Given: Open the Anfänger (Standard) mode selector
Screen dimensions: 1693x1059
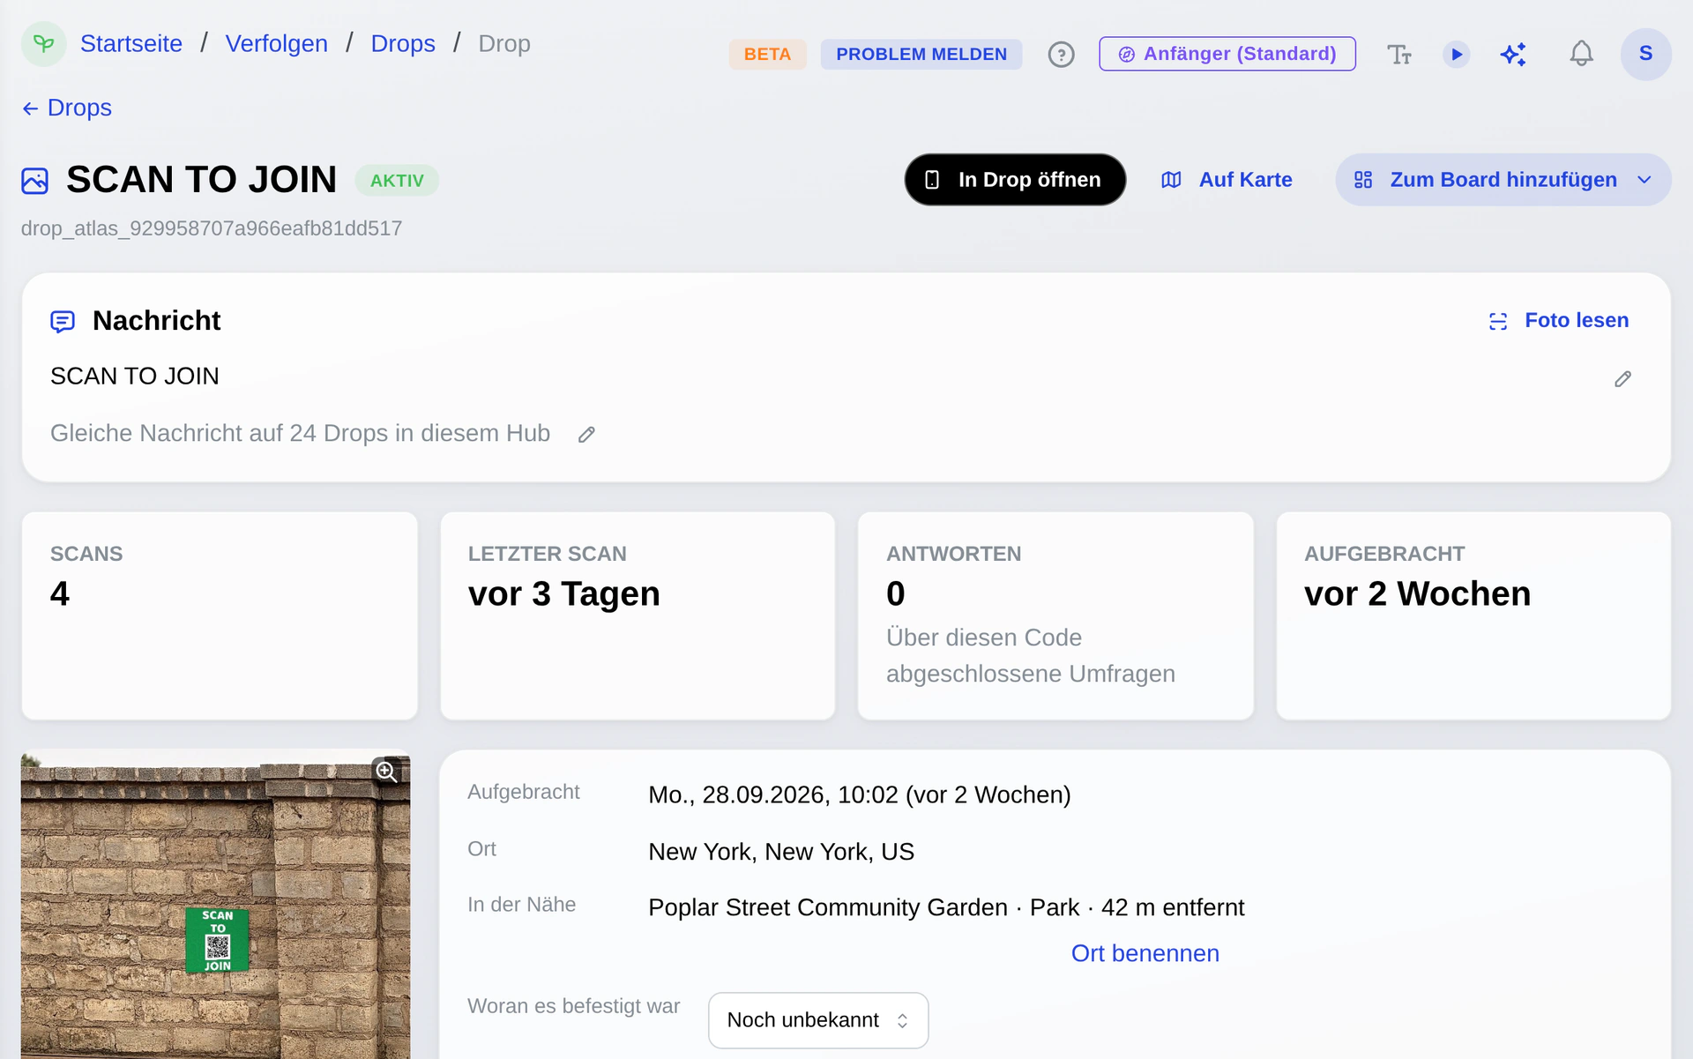Looking at the screenshot, I should coord(1227,54).
